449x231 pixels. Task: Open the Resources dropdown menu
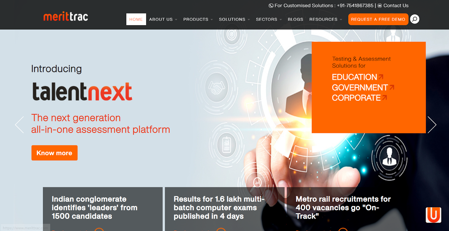[326, 19]
